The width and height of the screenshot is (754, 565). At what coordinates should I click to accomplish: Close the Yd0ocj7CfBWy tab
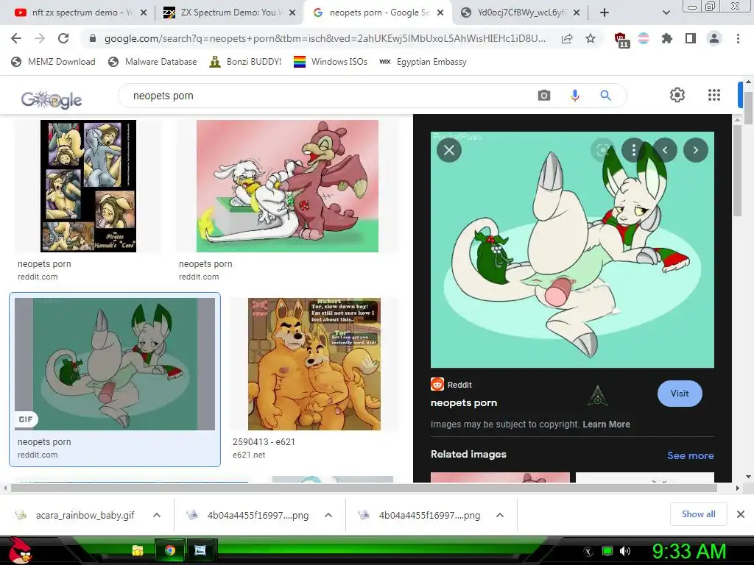click(x=577, y=13)
